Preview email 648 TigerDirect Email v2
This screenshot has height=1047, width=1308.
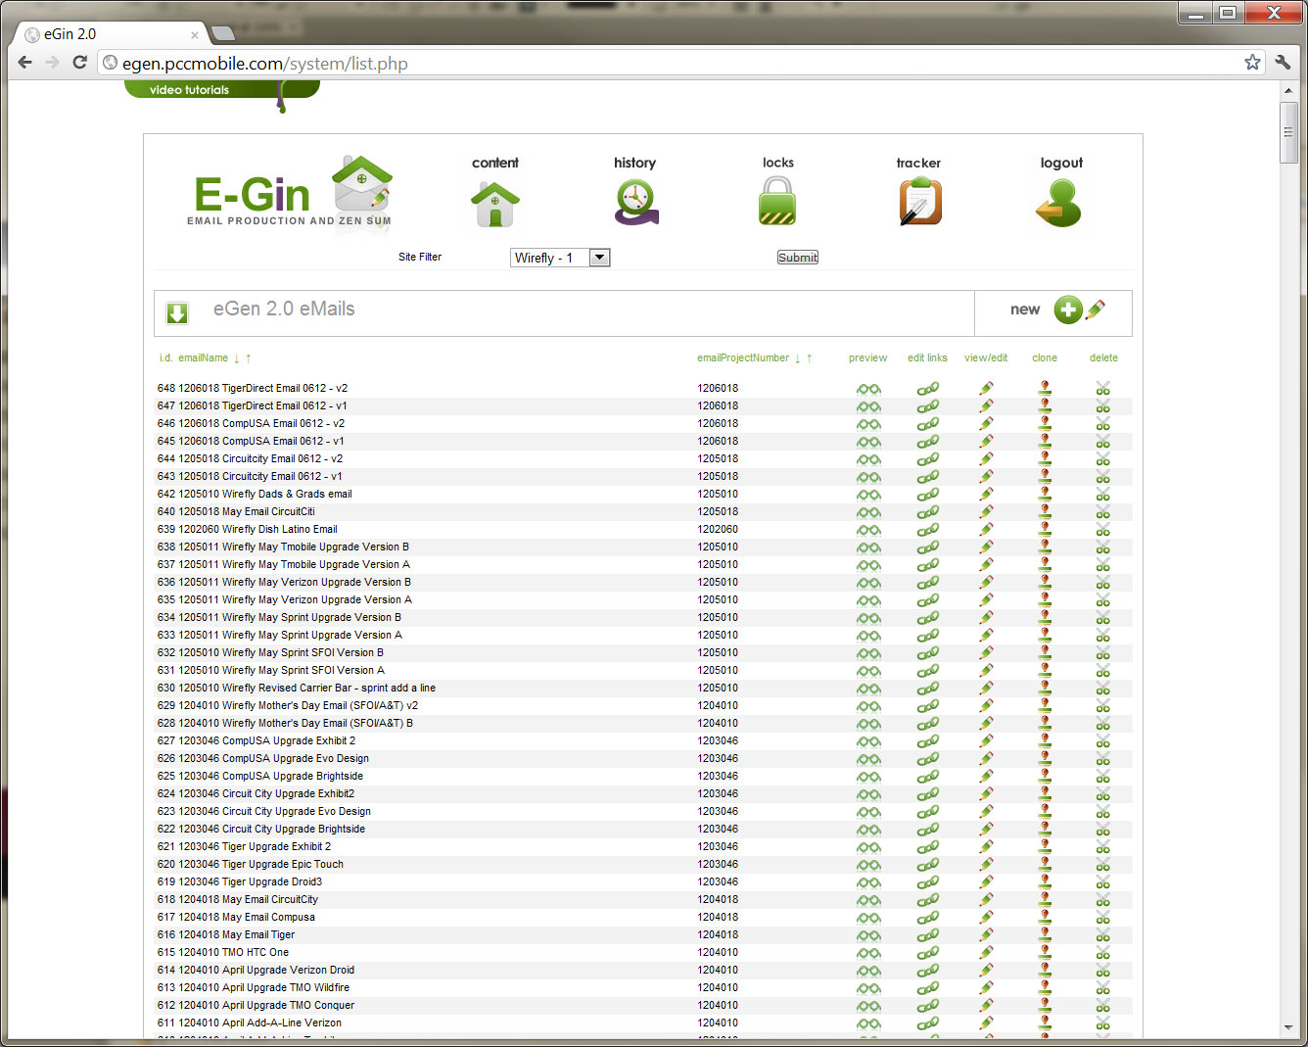coord(868,389)
